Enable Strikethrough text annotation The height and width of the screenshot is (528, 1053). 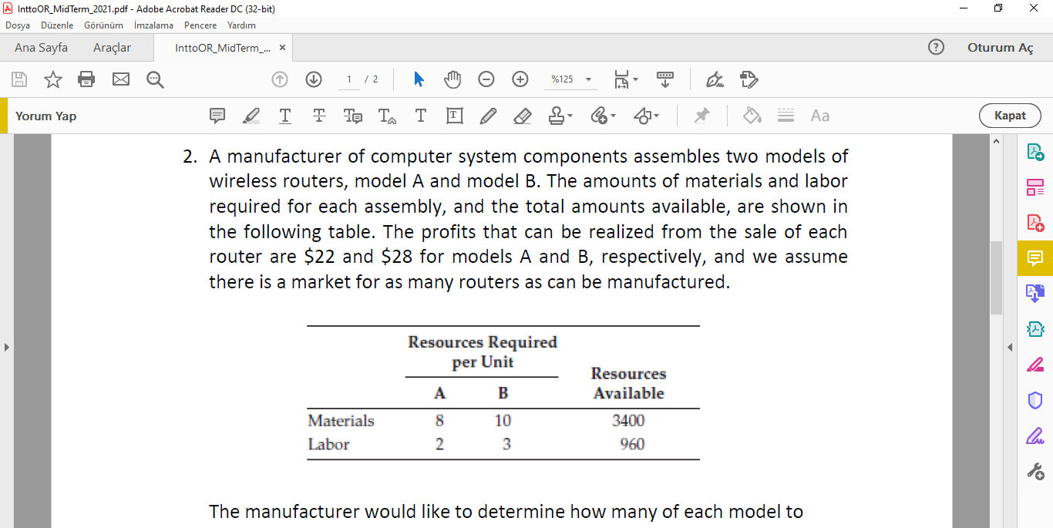(x=318, y=116)
